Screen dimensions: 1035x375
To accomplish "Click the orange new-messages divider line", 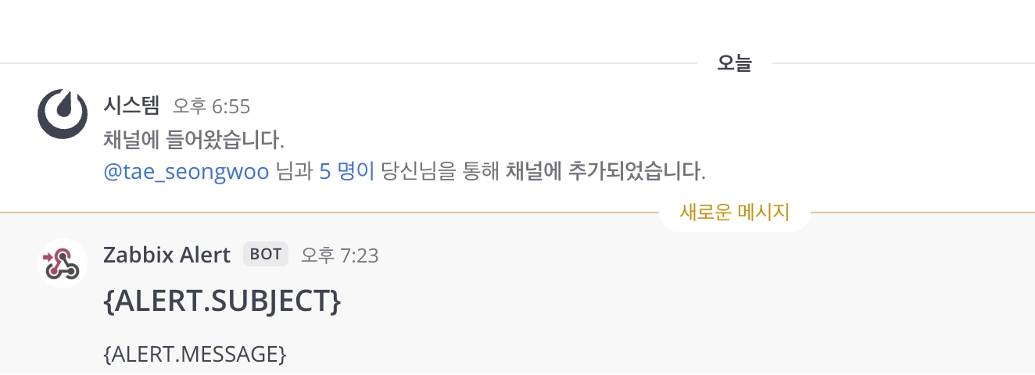I will click(x=313, y=212).
